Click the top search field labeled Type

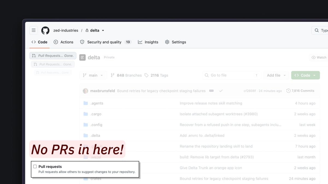coord(320,30)
